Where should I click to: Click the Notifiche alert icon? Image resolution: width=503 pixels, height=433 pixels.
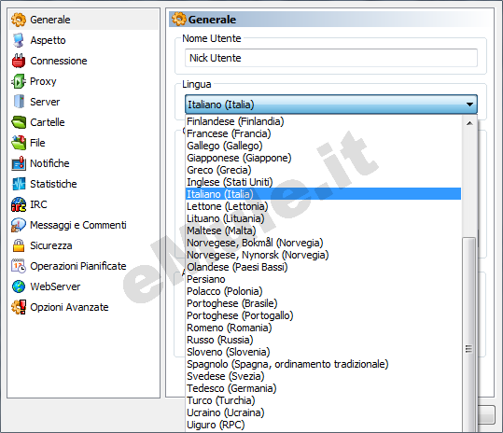(19, 163)
